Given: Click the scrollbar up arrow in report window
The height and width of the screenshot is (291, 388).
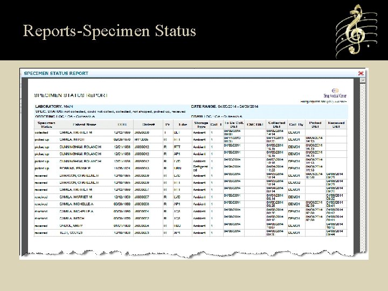Looking at the screenshot, I should tap(363, 80).
